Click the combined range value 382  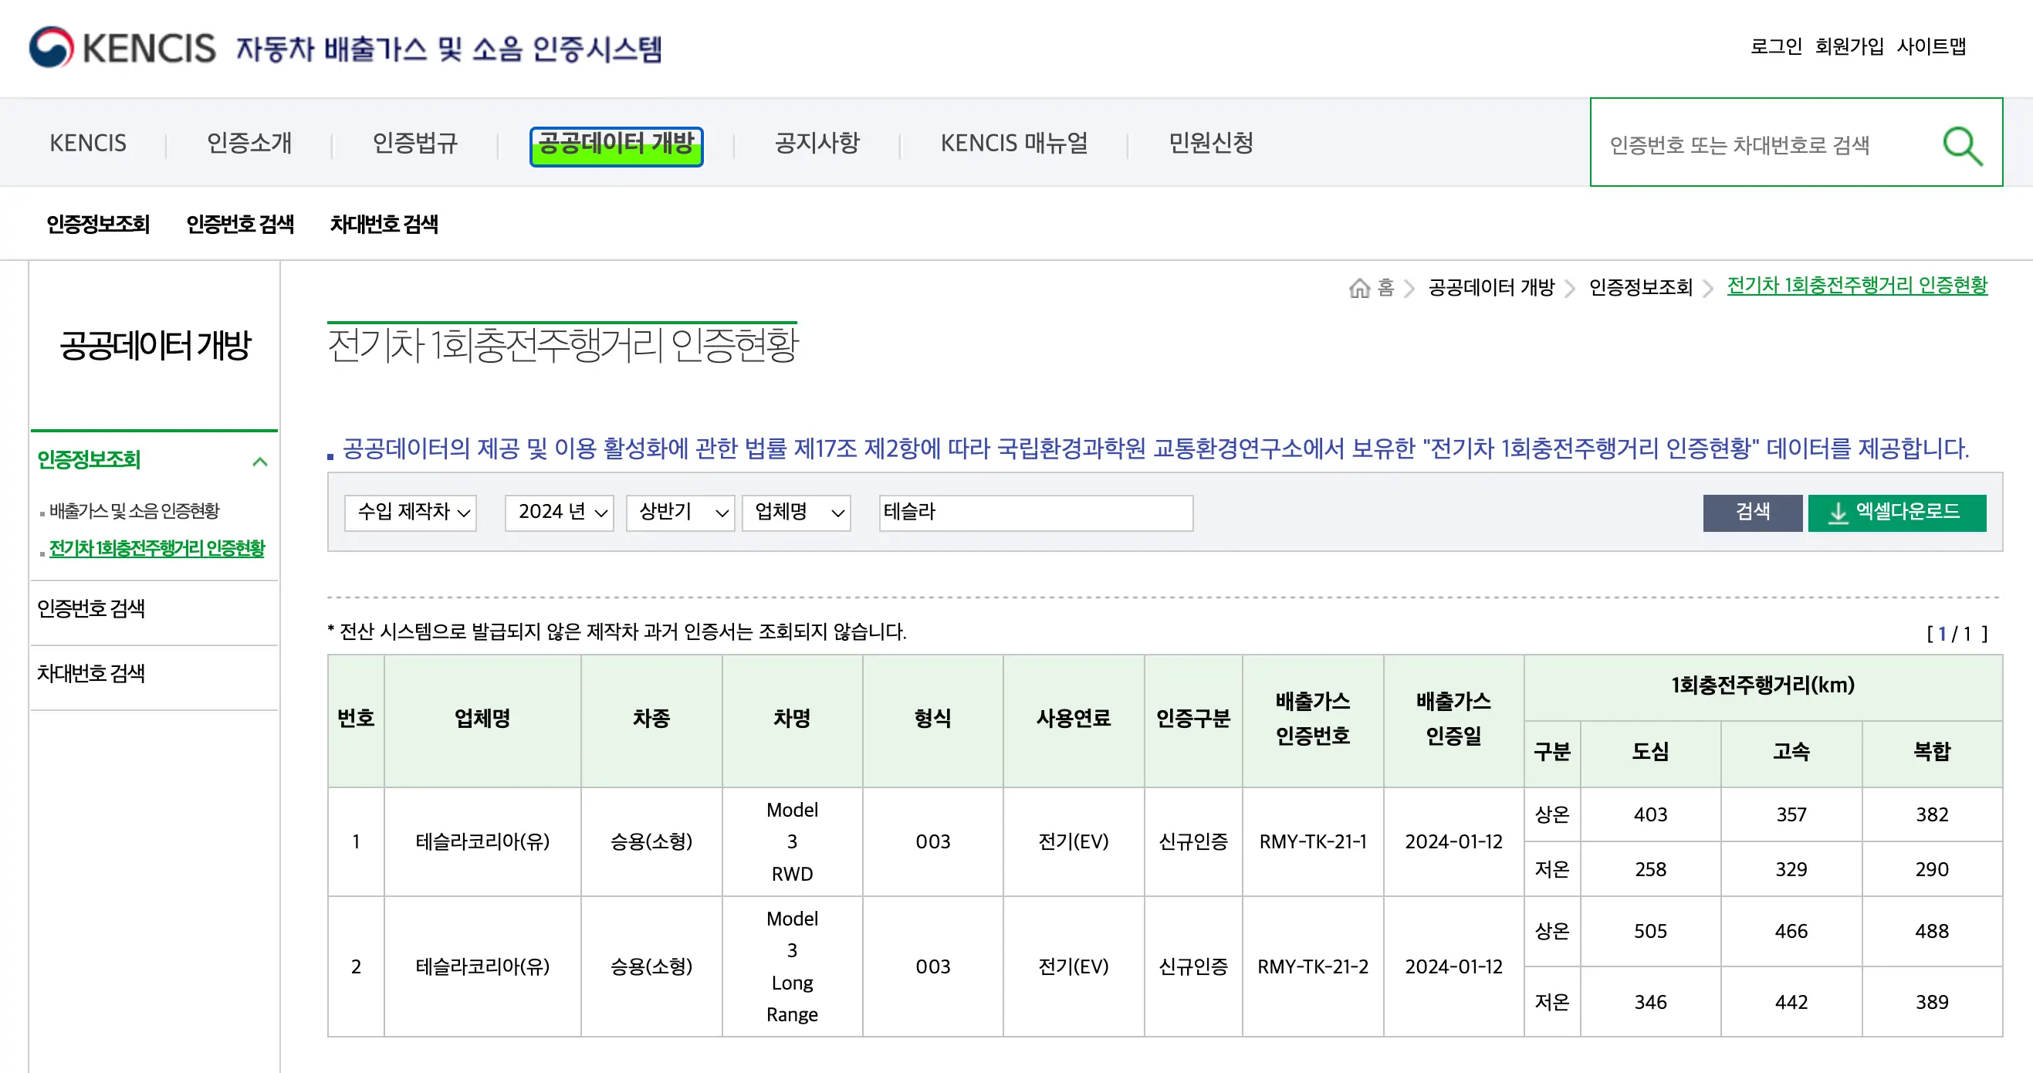pos(1932,815)
